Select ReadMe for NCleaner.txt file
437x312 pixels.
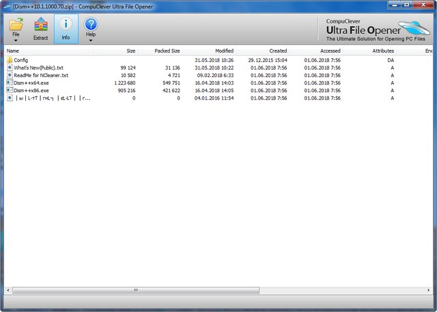click(x=41, y=75)
